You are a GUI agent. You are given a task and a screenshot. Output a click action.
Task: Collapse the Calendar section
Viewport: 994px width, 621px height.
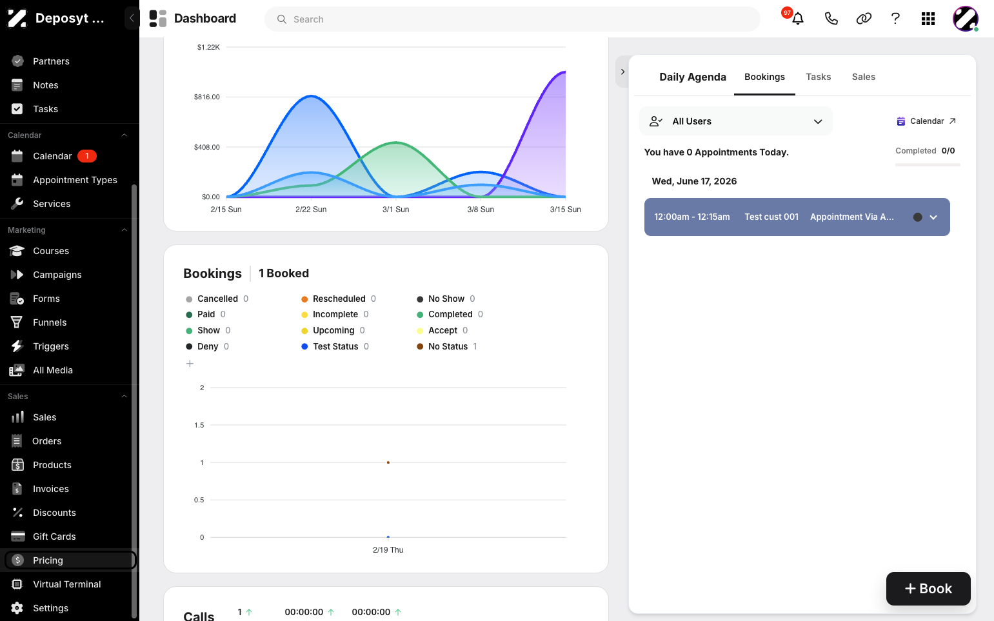[x=124, y=135]
